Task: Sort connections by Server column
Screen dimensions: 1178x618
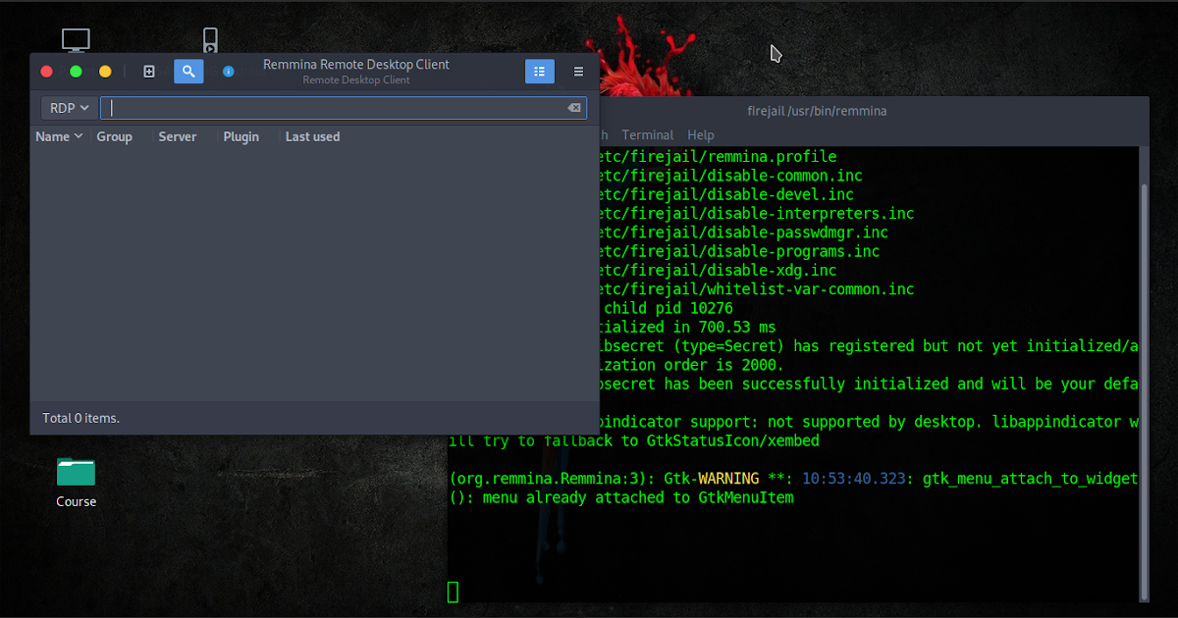Action: tap(178, 136)
